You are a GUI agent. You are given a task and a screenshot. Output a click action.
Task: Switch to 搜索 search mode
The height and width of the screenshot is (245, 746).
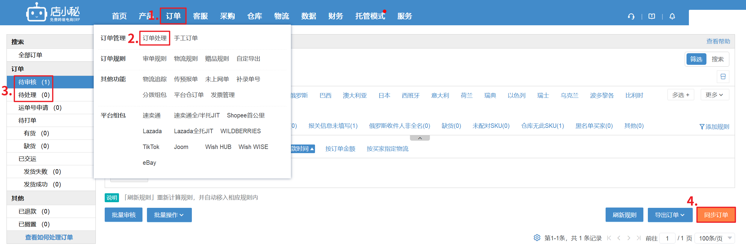[717, 59]
